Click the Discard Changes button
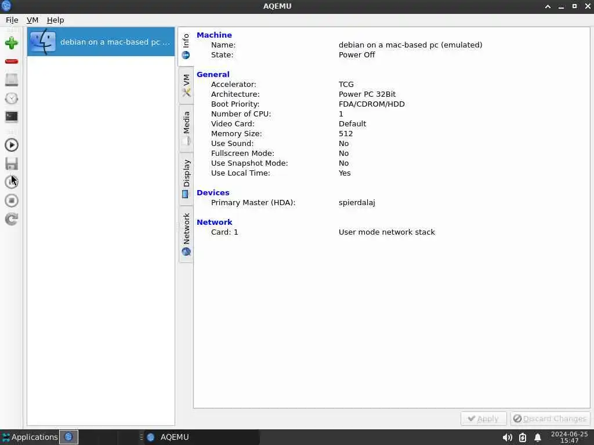Viewport: 594px width, 445px height. pyautogui.click(x=550, y=418)
